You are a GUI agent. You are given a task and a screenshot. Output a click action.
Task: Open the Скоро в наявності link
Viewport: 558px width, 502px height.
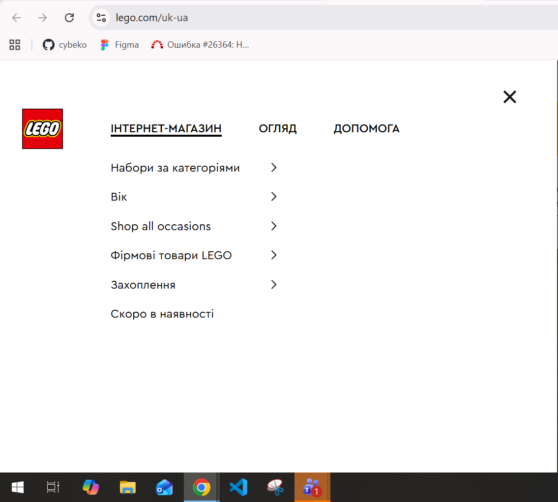point(162,314)
